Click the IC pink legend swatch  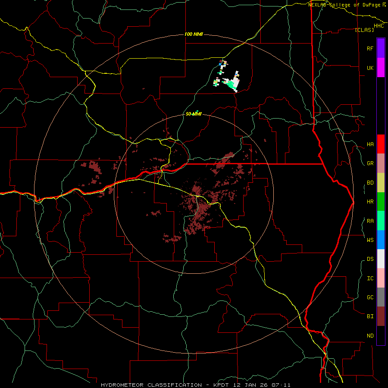coord(381,278)
